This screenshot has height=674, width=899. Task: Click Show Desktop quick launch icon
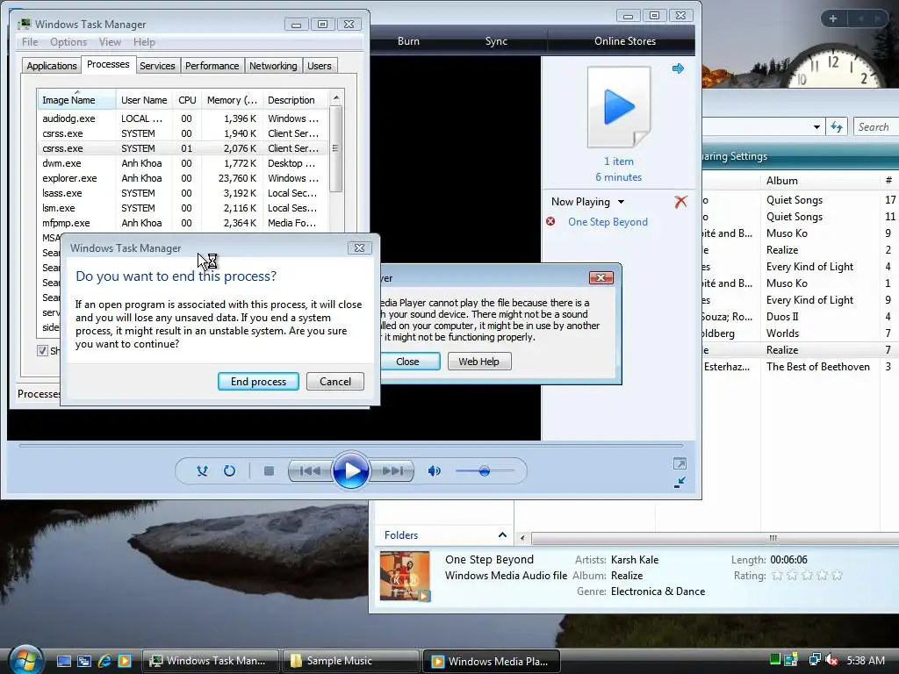coord(63,661)
